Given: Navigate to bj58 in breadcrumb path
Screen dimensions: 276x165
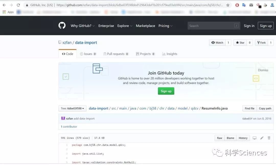Looking at the screenshot, I should 153,108.
